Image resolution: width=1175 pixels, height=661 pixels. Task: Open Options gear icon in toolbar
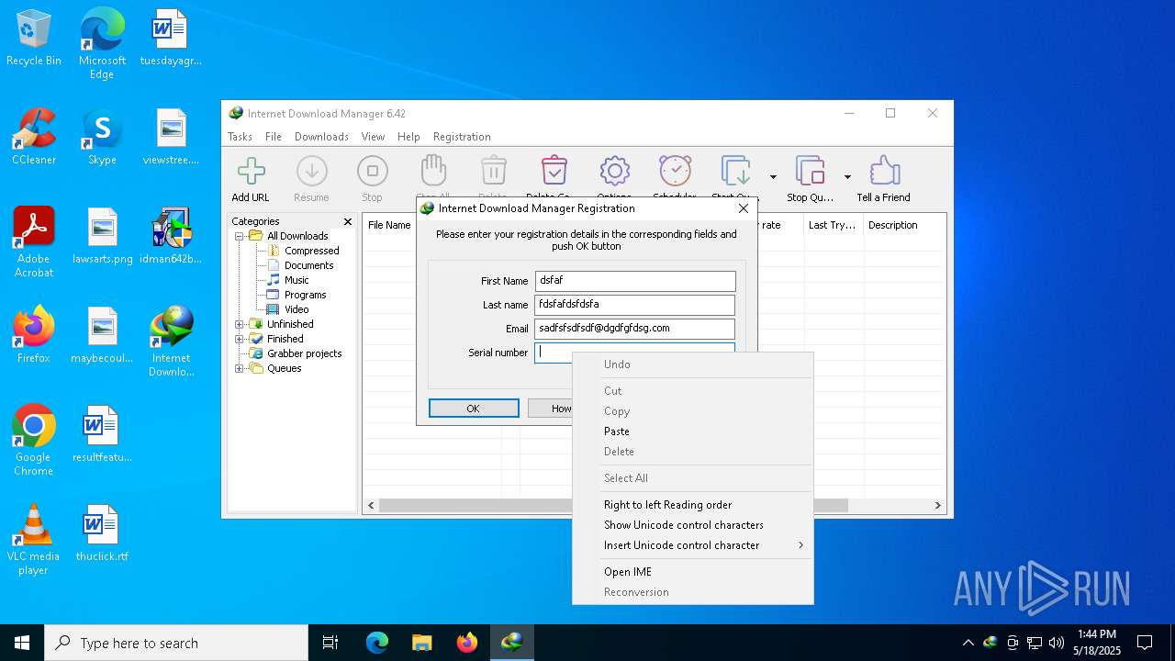coord(614,173)
